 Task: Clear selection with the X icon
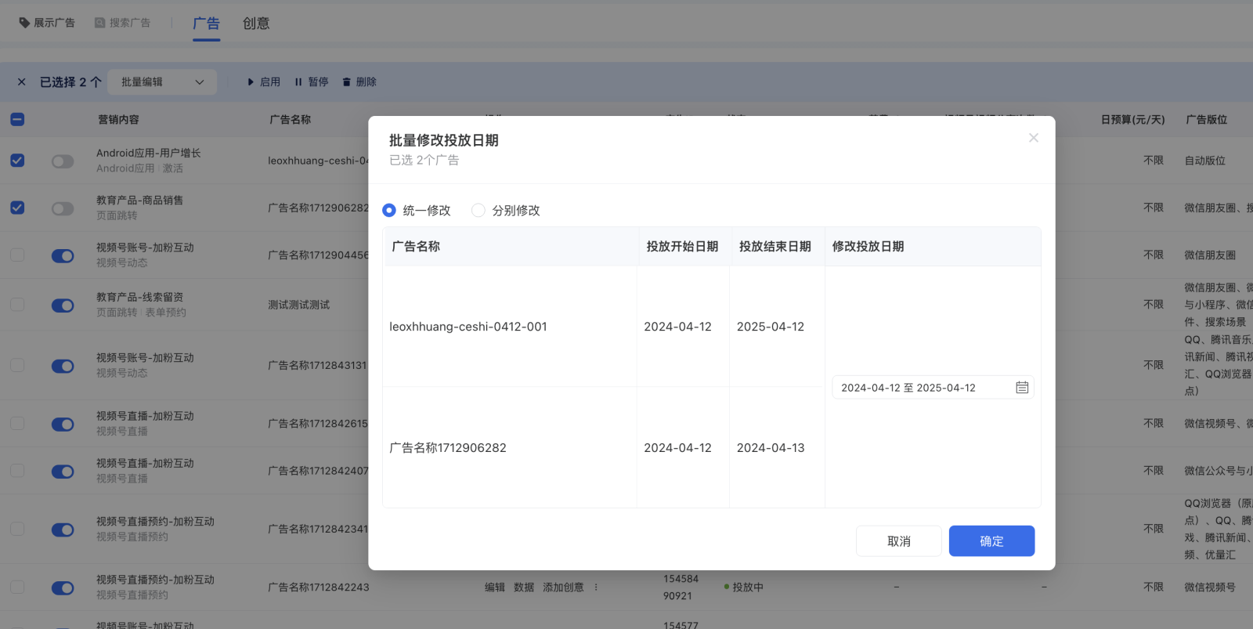pos(21,81)
